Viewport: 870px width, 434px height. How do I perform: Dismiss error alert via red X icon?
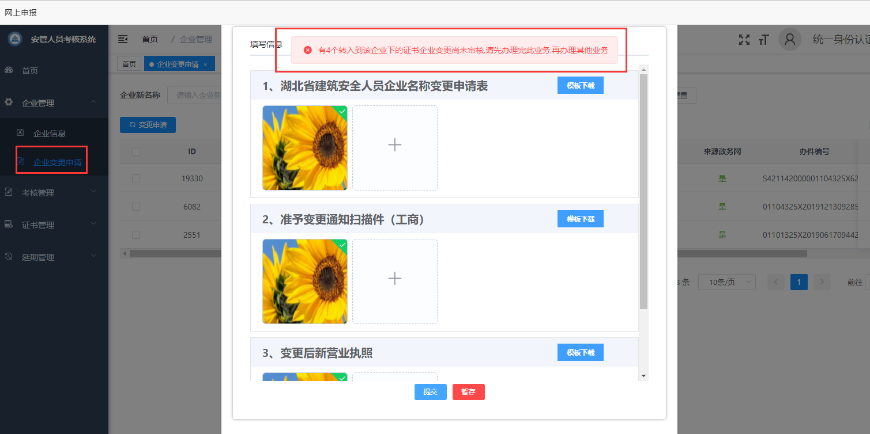click(307, 50)
